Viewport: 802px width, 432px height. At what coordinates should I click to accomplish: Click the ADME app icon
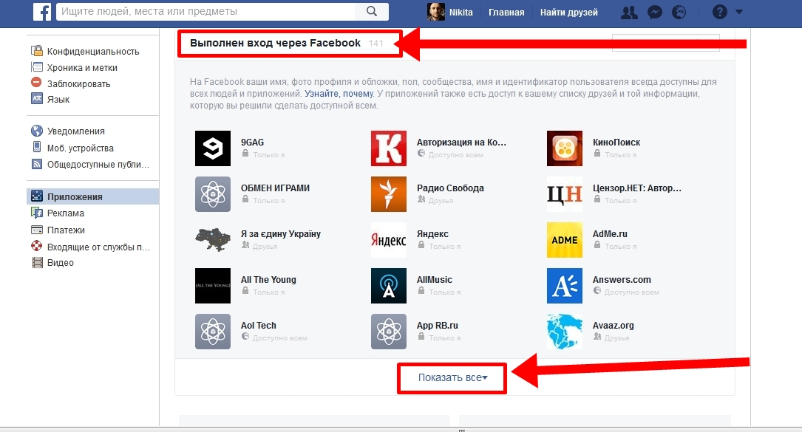pos(564,240)
